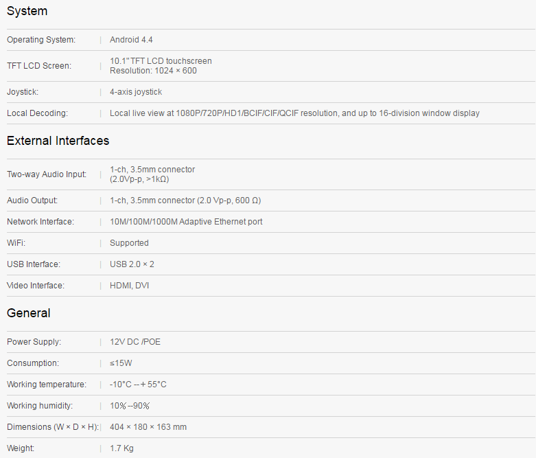Click the External Interfaces heading
Image resolution: width=536 pixels, height=458 pixels.
pyautogui.click(x=58, y=141)
